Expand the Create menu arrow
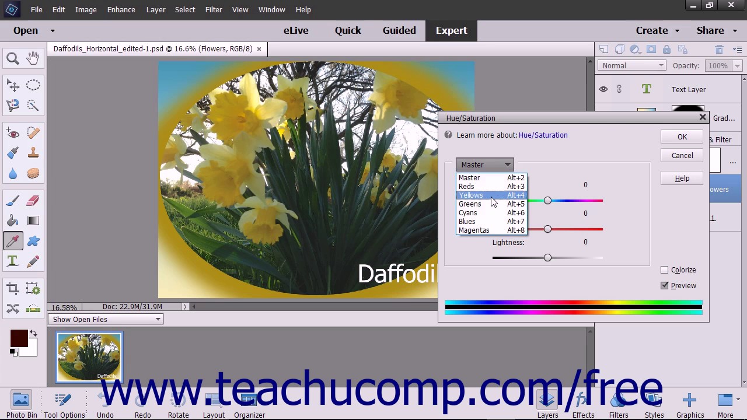The image size is (747, 420). [x=677, y=30]
